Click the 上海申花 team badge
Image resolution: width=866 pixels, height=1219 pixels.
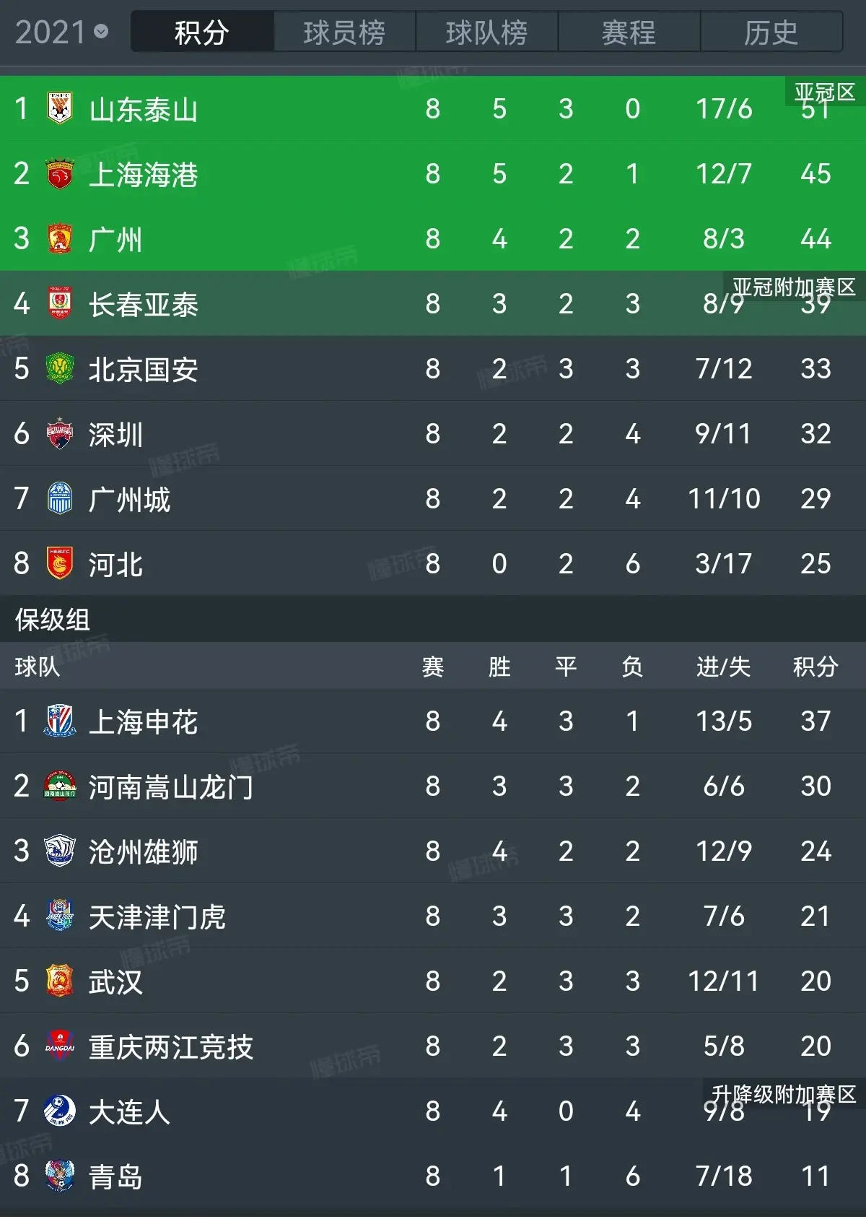60,721
